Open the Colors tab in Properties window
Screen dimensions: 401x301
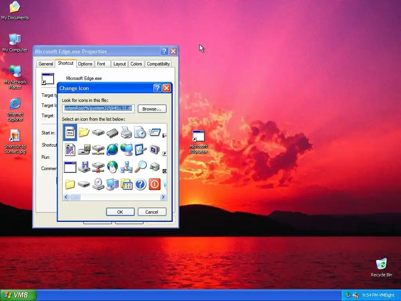(x=136, y=64)
